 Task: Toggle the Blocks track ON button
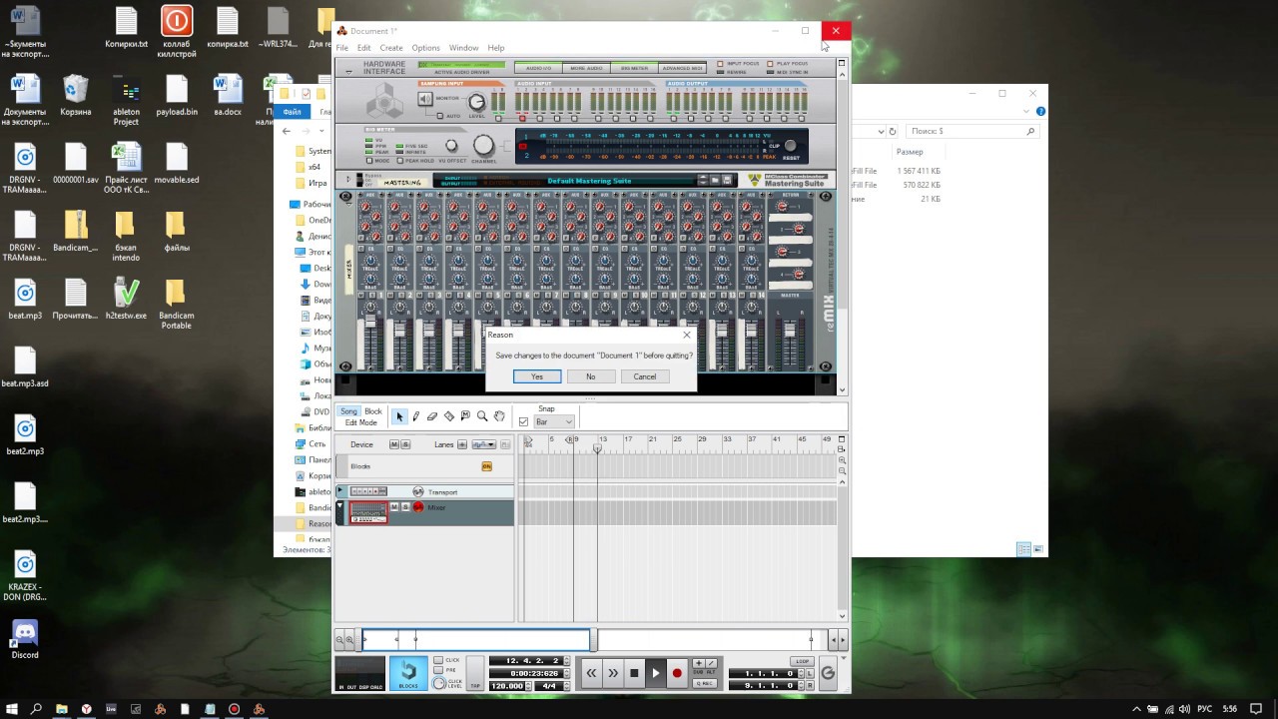tap(487, 466)
